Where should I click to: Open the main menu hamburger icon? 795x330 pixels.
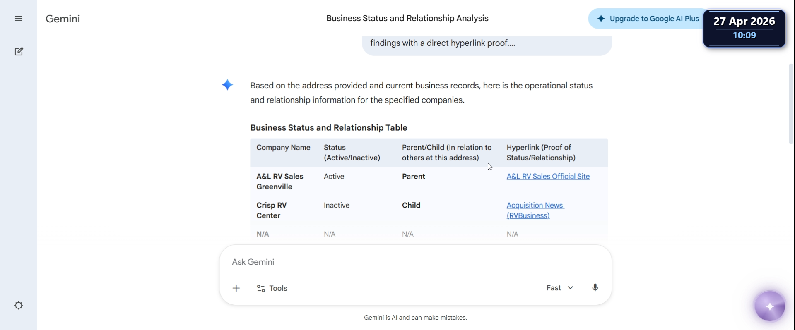pos(19,19)
